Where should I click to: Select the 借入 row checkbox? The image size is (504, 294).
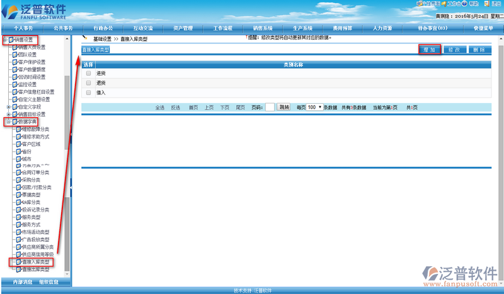coord(89,93)
